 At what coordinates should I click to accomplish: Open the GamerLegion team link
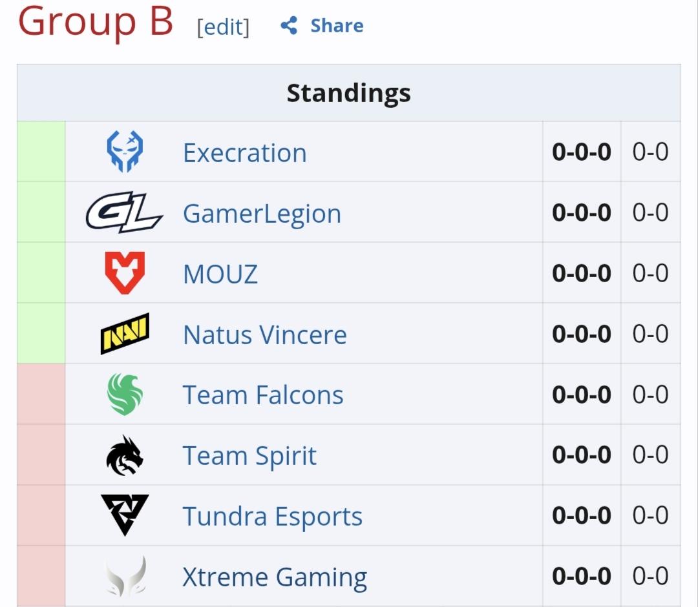262,214
